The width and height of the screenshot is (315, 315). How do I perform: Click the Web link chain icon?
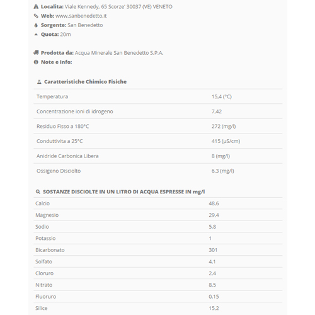coord(36,16)
